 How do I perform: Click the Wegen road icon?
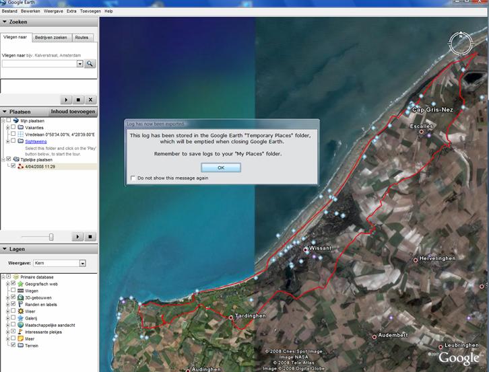coord(21,291)
